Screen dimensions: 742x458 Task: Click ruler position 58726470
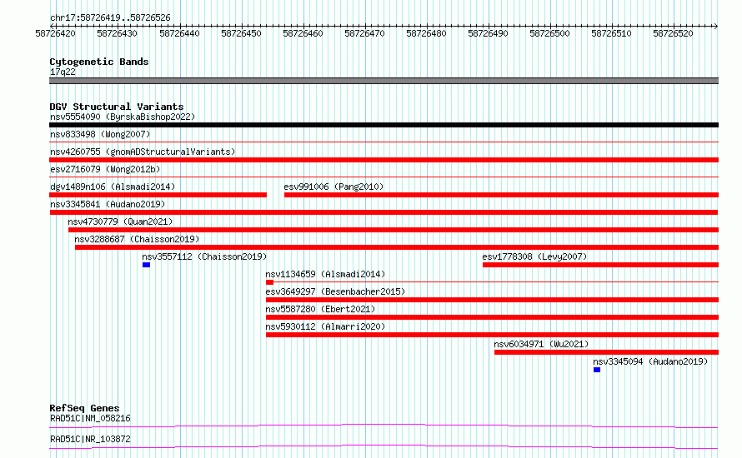364,33
